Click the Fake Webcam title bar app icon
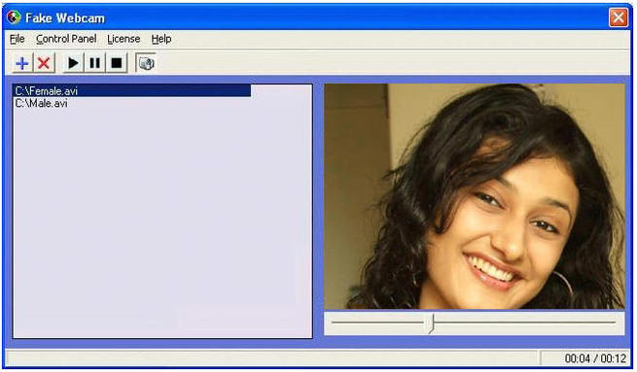Image resolution: width=637 pixels, height=372 pixels. click(15, 17)
